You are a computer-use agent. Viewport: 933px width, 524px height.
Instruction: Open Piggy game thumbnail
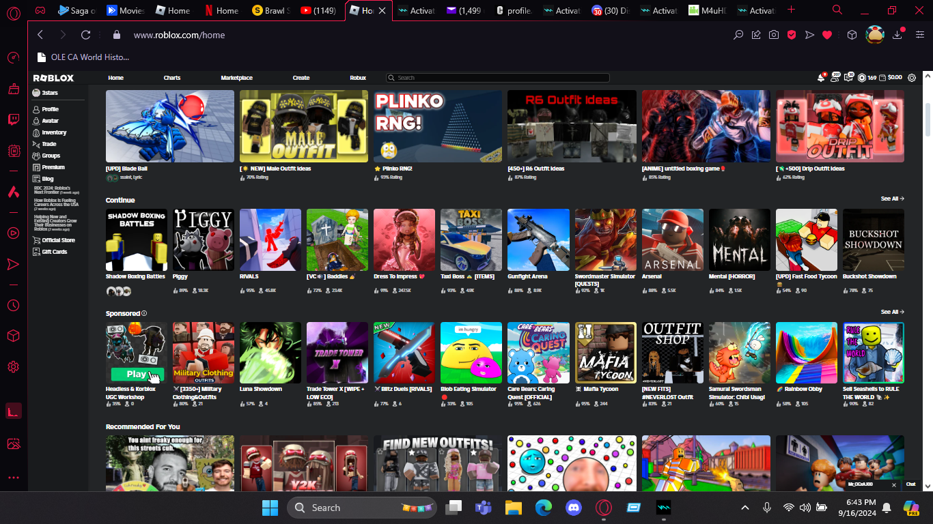click(203, 240)
